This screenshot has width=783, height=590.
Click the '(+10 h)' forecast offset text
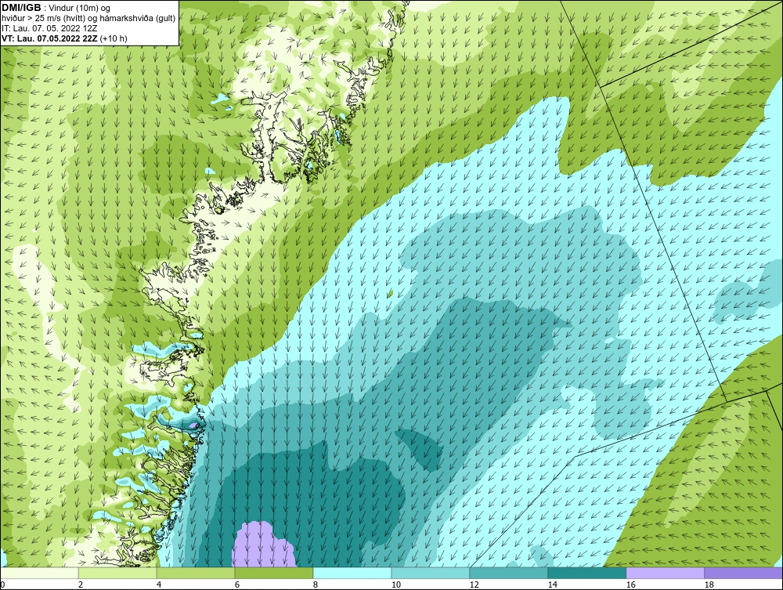coord(114,38)
